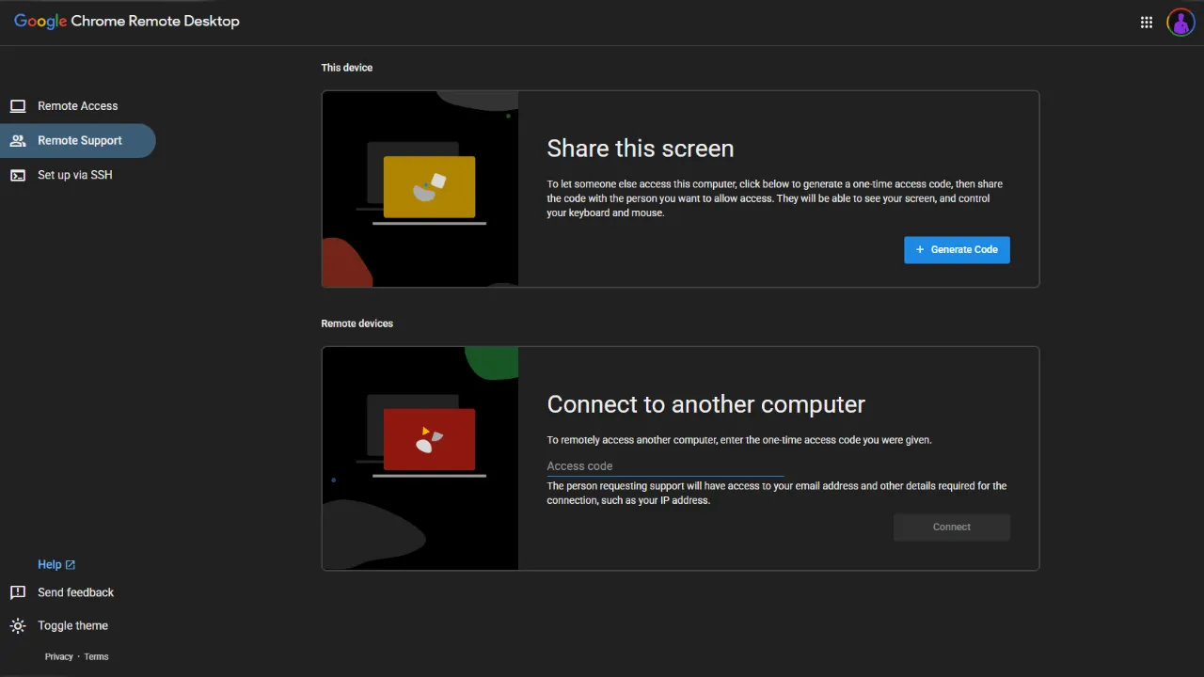
Task: Click the external link icon beside Help
Action: tap(71, 565)
